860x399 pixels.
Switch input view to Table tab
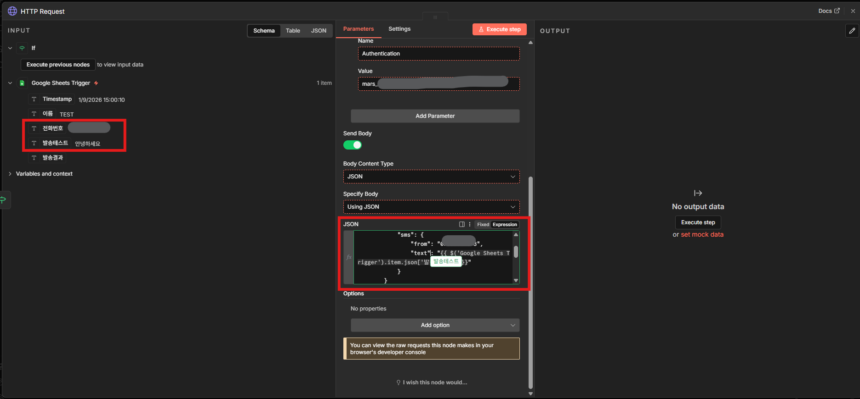[293, 31]
